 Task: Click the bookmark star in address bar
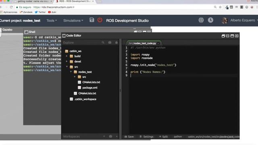[x=220, y=7]
